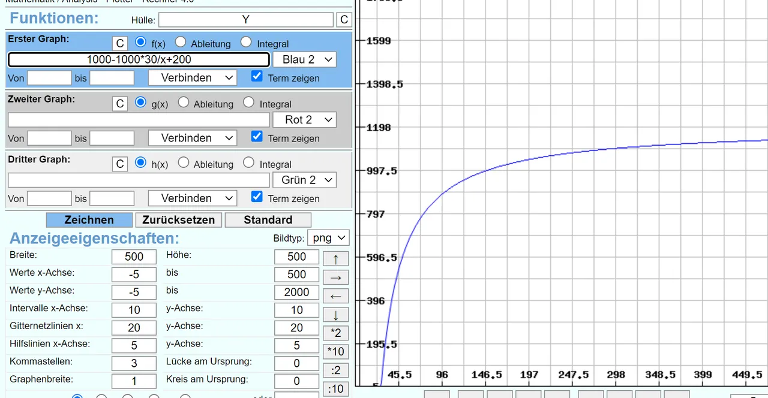Edit the Graphenbreite field
This screenshot has width=768, height=398.
(x=134, y=381)
